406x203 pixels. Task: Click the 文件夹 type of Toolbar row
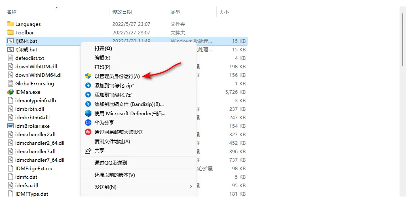pyautogui.click(x=178, y=33)
